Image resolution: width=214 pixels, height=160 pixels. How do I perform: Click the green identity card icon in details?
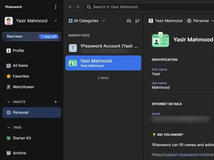[160, 40]
